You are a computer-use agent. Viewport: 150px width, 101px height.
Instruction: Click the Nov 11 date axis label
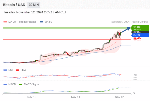point(76,97)
